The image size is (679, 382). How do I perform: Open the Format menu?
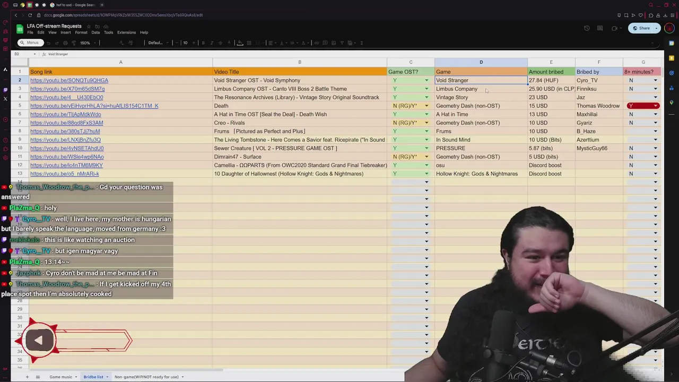point(81,32)
